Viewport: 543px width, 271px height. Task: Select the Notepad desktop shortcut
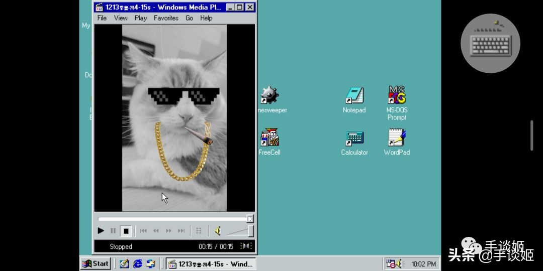click(354, 95)
